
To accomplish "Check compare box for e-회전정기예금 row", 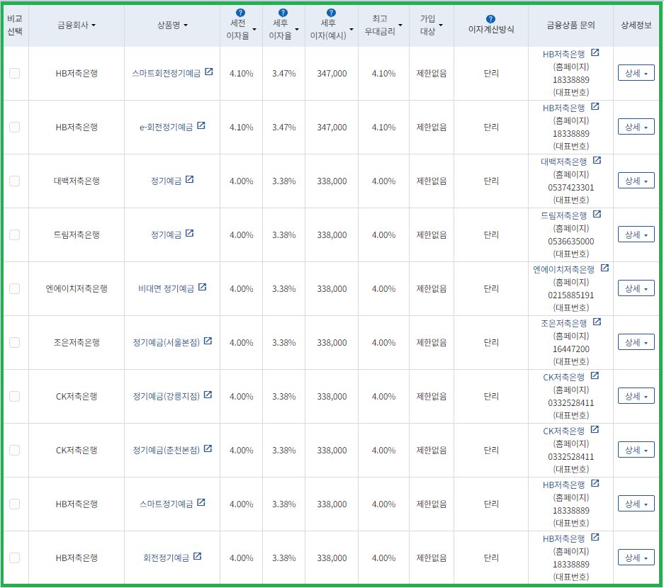I will coord(14,127).
